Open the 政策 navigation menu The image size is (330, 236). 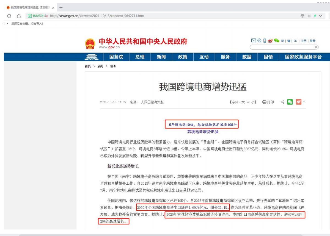pos(183,57)
